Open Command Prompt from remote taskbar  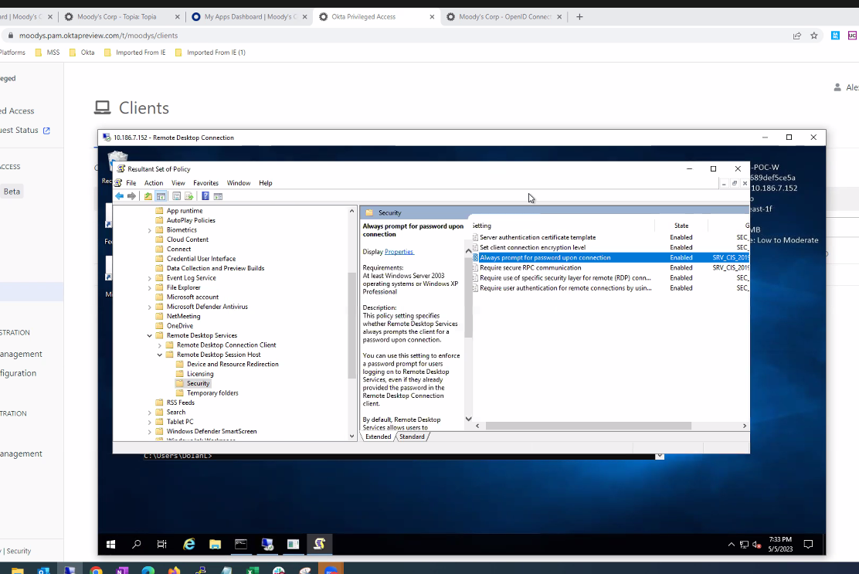[x=241, y=544]
